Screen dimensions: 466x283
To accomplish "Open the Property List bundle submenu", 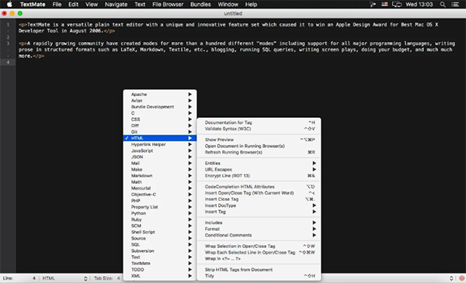I will coord(160,207).
